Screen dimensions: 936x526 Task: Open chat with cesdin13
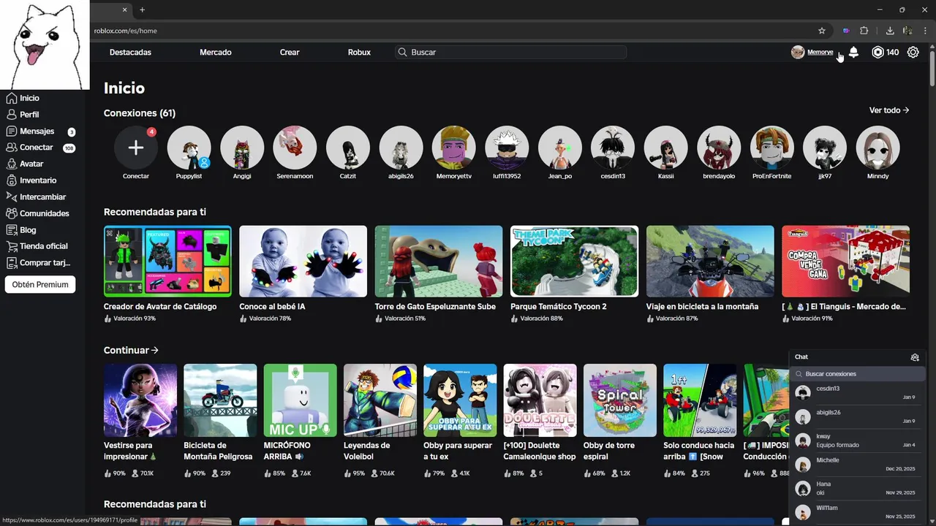[x=857, y=393]
